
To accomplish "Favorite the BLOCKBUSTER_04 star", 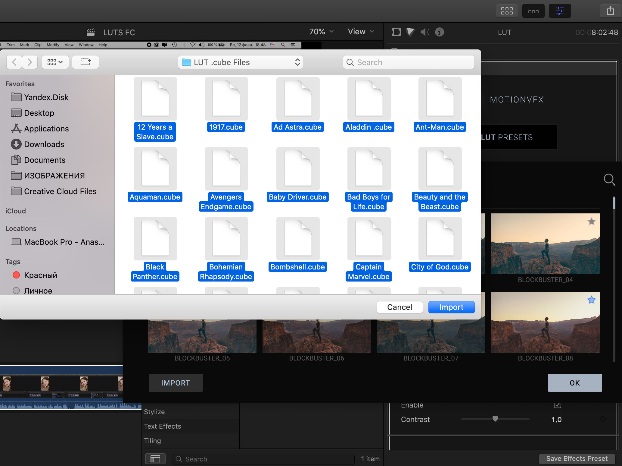I will point(591,222).
